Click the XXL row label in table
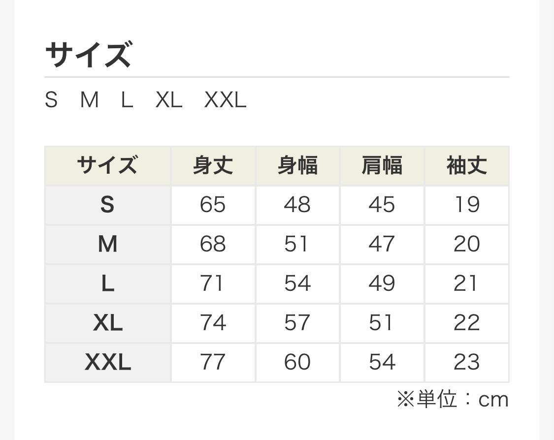 pos(107,362)
